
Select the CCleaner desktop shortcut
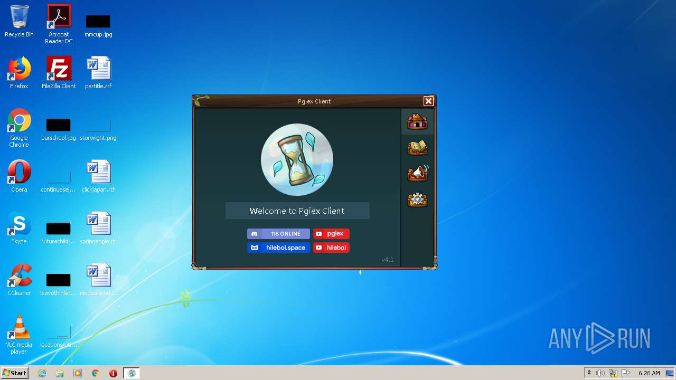pos(19,280)
